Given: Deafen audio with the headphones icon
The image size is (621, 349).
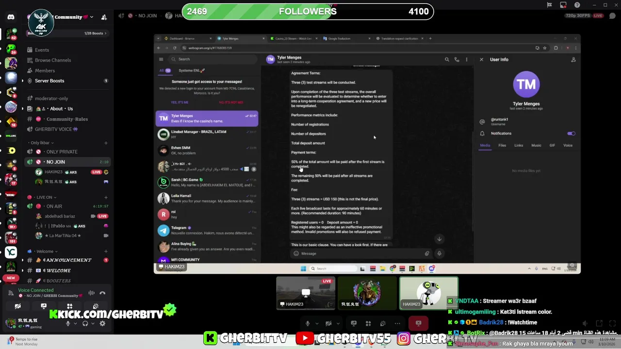Looking at the screenshot, I should pos(85,324).
